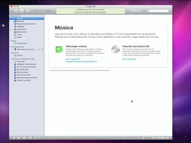Click the 'STORE' sidebar header

coord(13,41)
